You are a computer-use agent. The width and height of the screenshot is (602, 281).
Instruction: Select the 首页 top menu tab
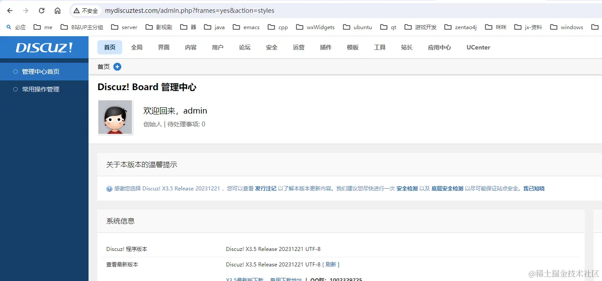[x=110, y=47]
